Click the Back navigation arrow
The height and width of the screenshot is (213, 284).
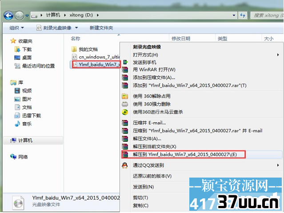point(8,15)
